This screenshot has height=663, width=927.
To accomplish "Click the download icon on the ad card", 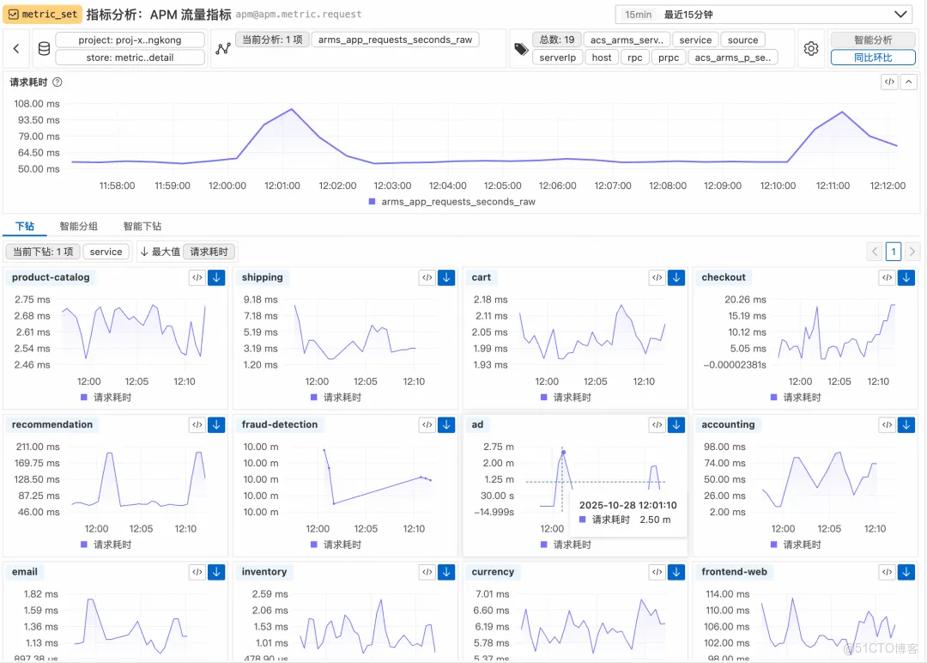I will [x=676, y=424].
